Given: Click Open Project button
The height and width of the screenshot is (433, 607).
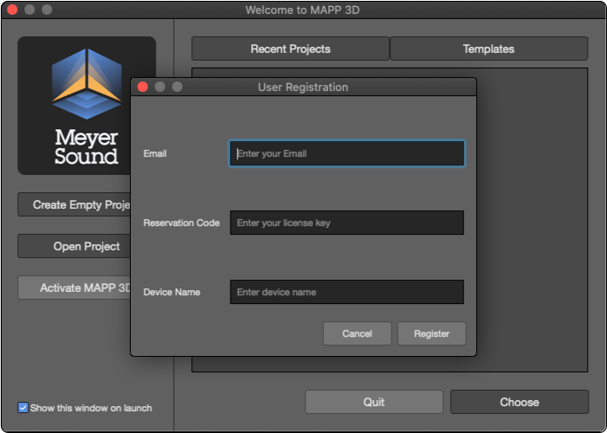Looking at the screenshot, I should [74, 246].
